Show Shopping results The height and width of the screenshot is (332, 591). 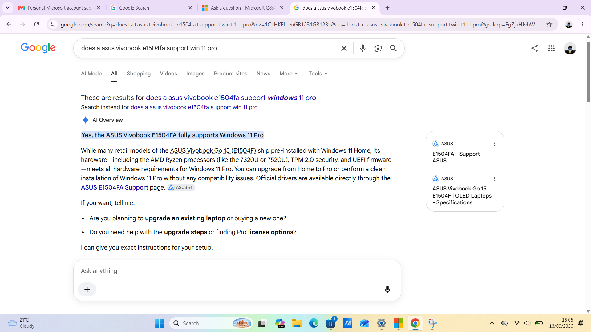pyautogui.click(x=139, y=74)
